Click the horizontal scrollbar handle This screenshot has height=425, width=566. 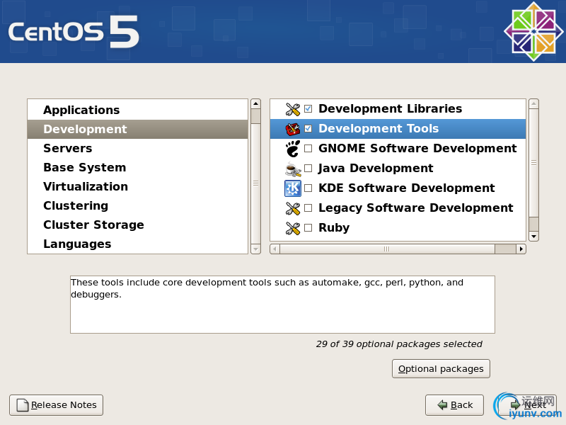(387, 249)
